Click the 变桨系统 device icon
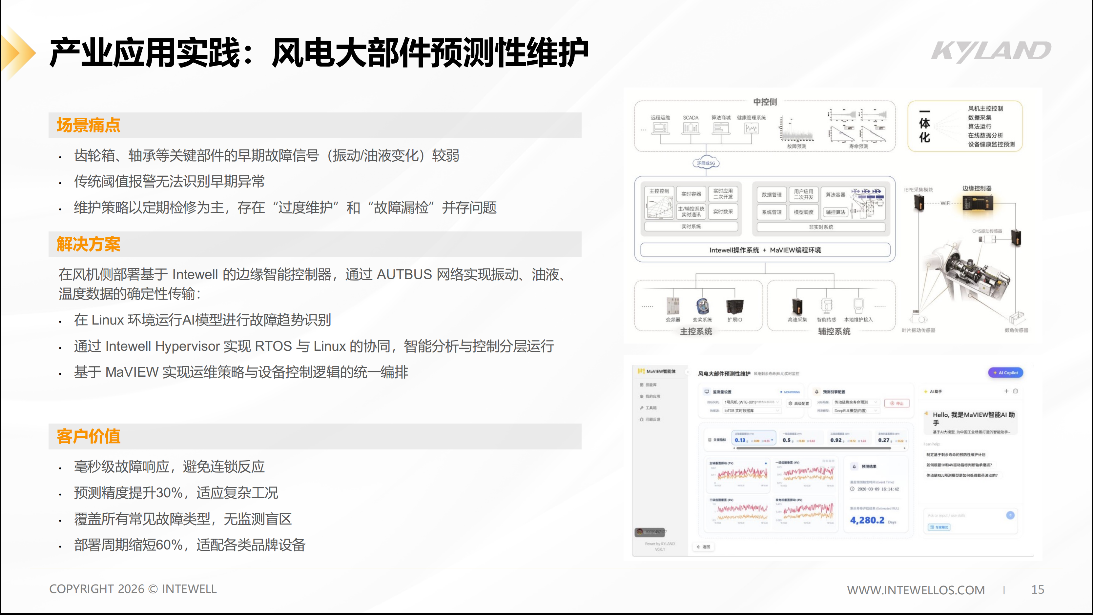 point(702,306)
